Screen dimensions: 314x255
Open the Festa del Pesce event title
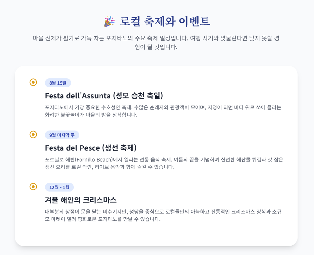91,148
